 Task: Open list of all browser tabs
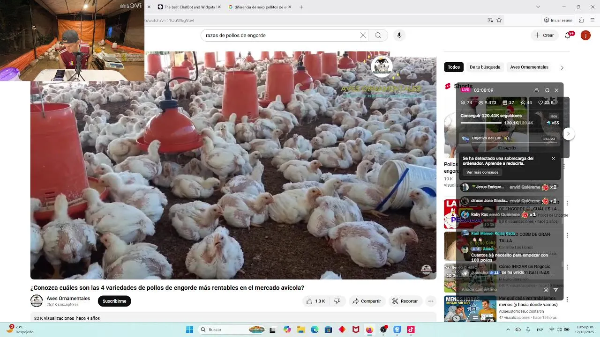click(538, 7)
